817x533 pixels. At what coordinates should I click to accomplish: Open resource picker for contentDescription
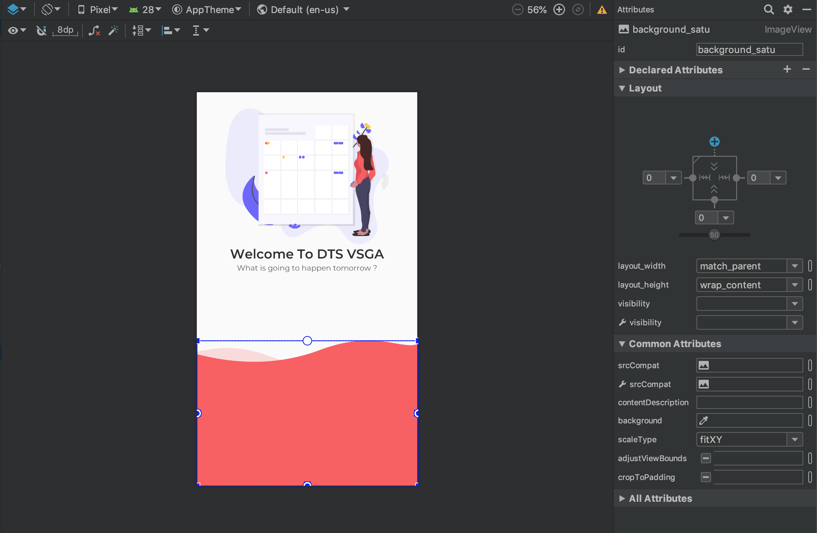810,402
